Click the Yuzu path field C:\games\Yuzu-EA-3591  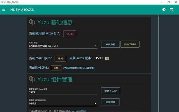click(x=63, y=45)
